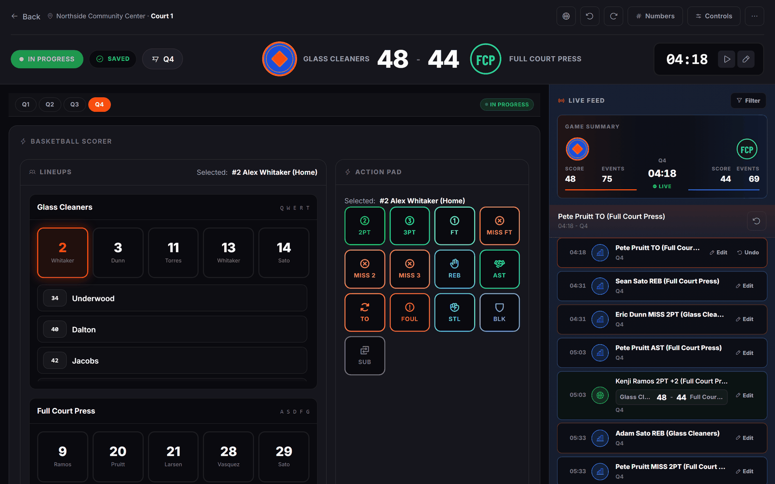Select player 21 Larsen
Viewport: 775px width, 484px height.
click(173, 456)
